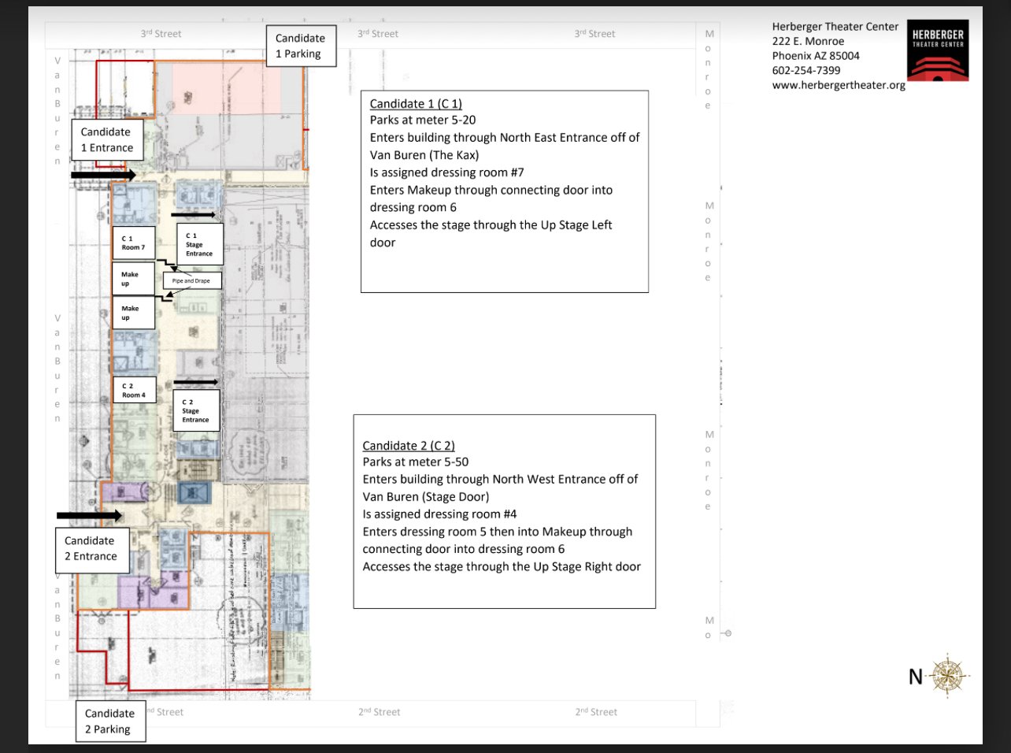
Task: Click the phone number 602-254-7399
Action: point(805,70)
